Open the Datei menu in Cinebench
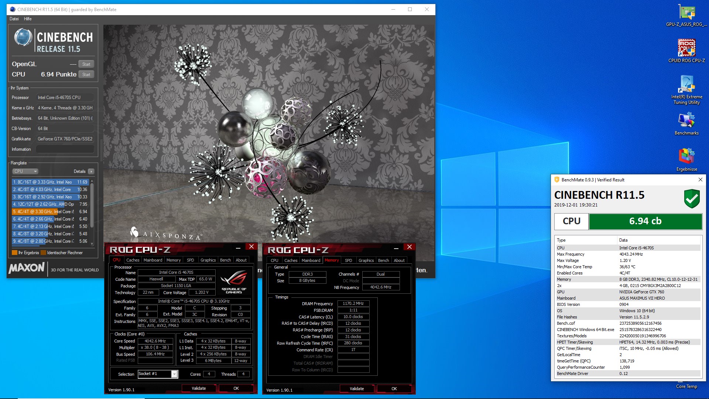 point(14,19)
